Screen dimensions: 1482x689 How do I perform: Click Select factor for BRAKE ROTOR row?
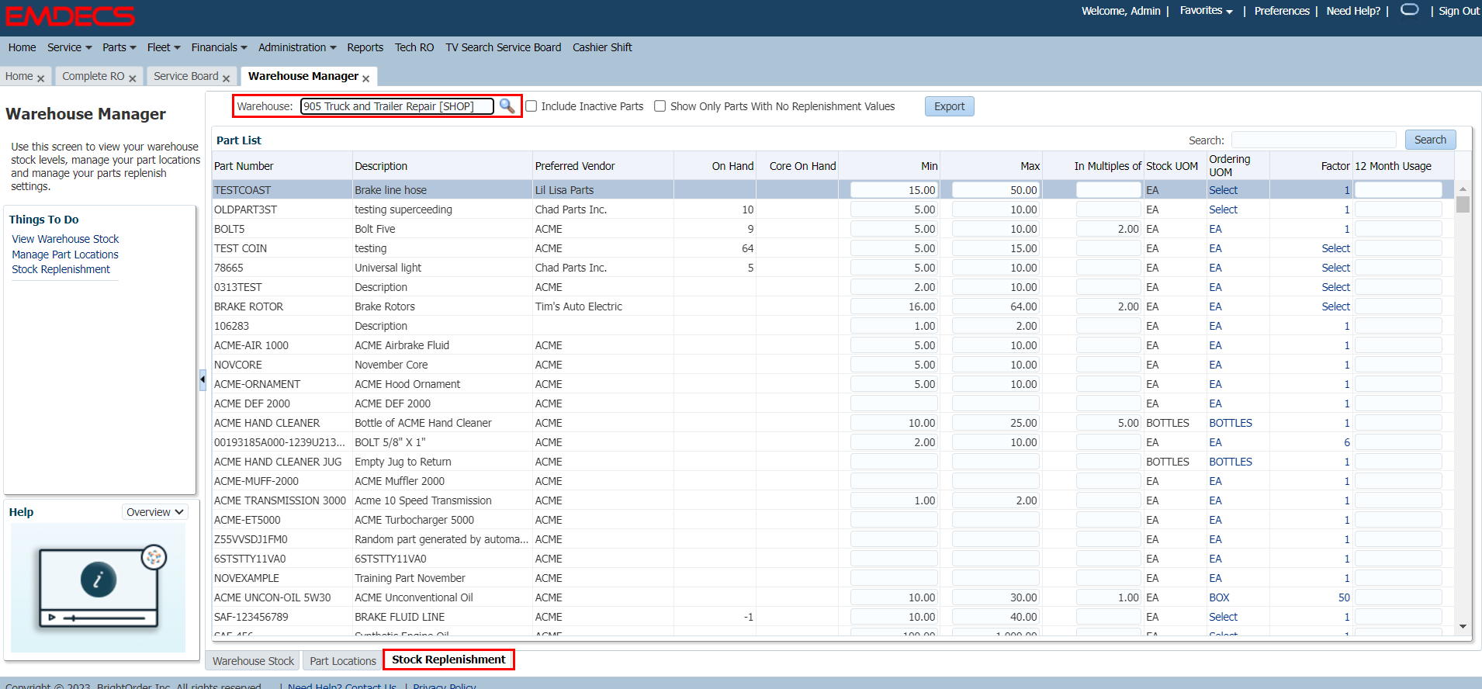click(x=1335, y=306)
